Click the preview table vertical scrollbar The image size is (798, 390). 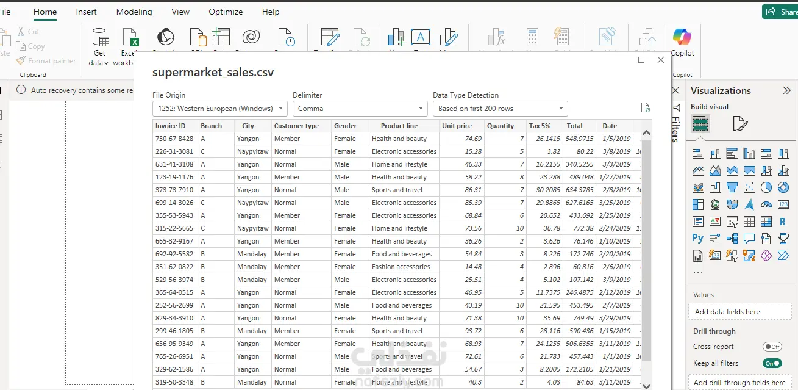point(647,250)
